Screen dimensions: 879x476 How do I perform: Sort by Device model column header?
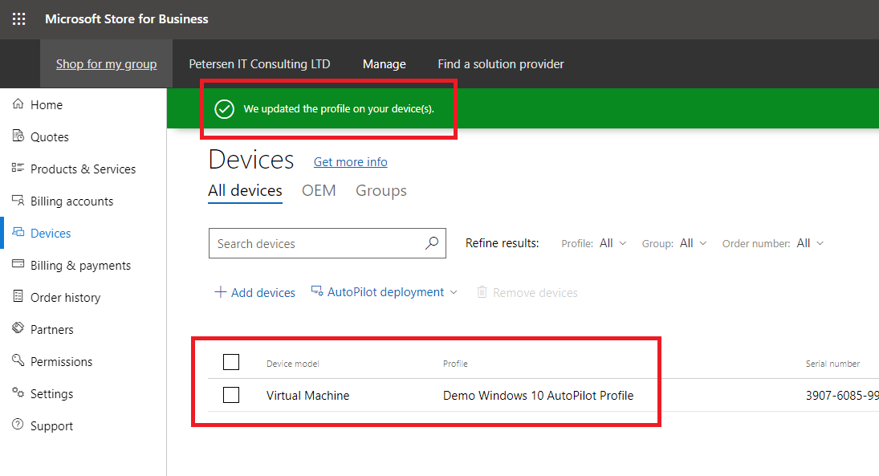[x=293, y=364]
